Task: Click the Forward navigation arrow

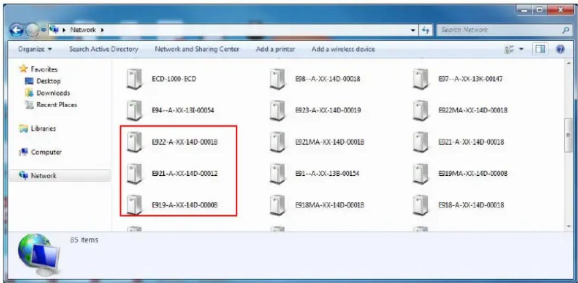Action: point(32,30)
